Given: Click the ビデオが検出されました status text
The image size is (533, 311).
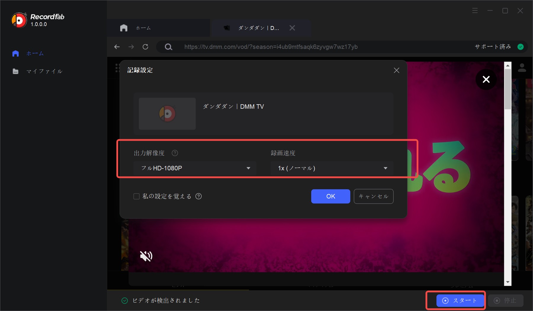Looking at the screenshot, I should click(166, 301).
